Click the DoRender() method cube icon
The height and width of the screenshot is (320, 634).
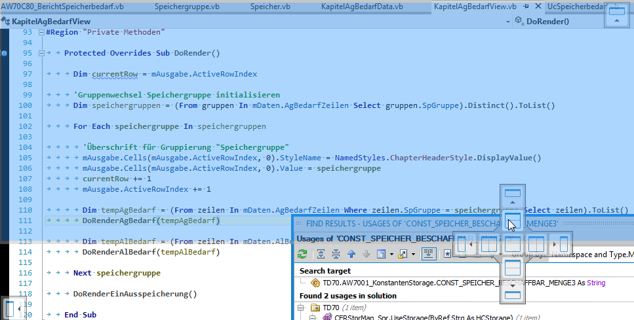[519, 20]
